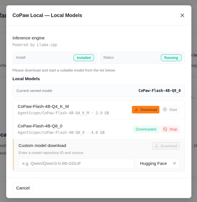
Task: Click the Install label in the engine card
Action: 21,58
